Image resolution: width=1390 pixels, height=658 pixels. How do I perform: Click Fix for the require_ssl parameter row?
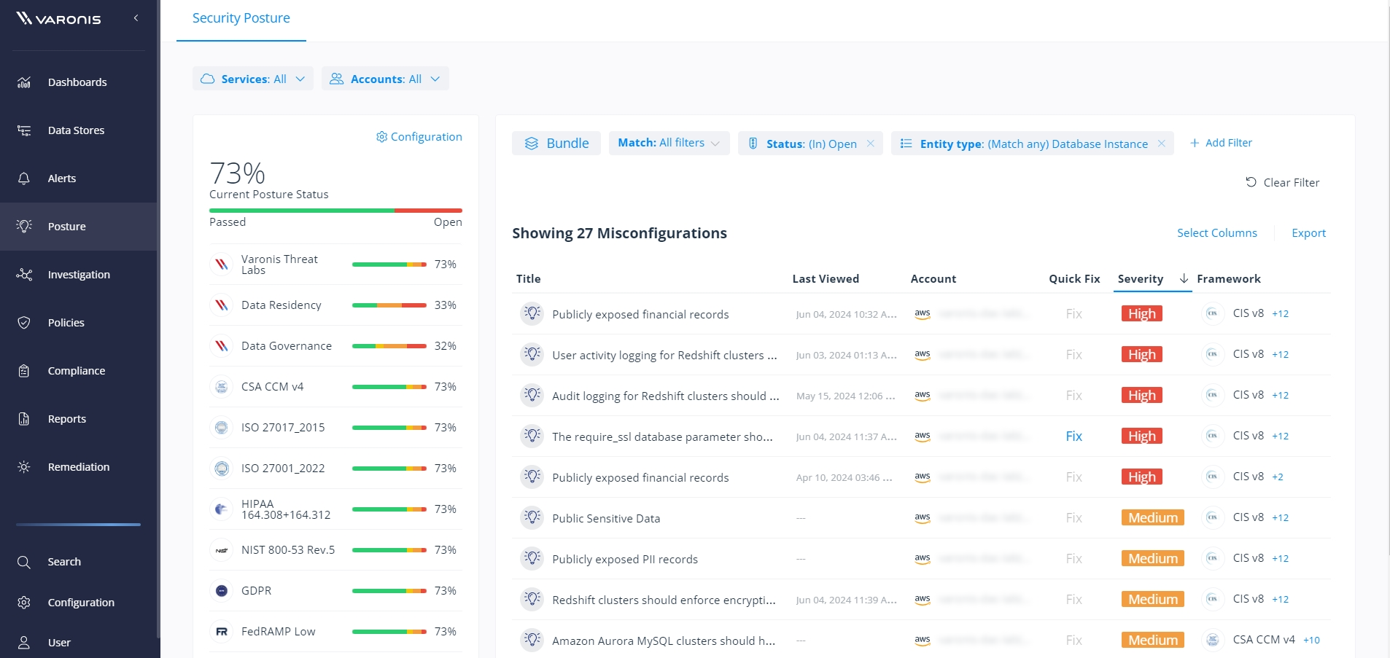click(x=1074, y=436)
